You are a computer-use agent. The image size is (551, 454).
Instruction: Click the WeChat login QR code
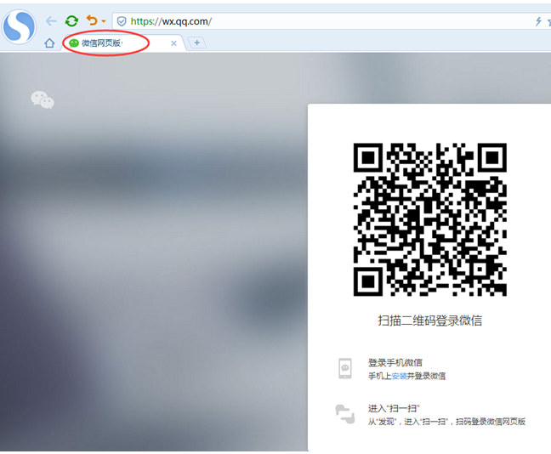429,219
